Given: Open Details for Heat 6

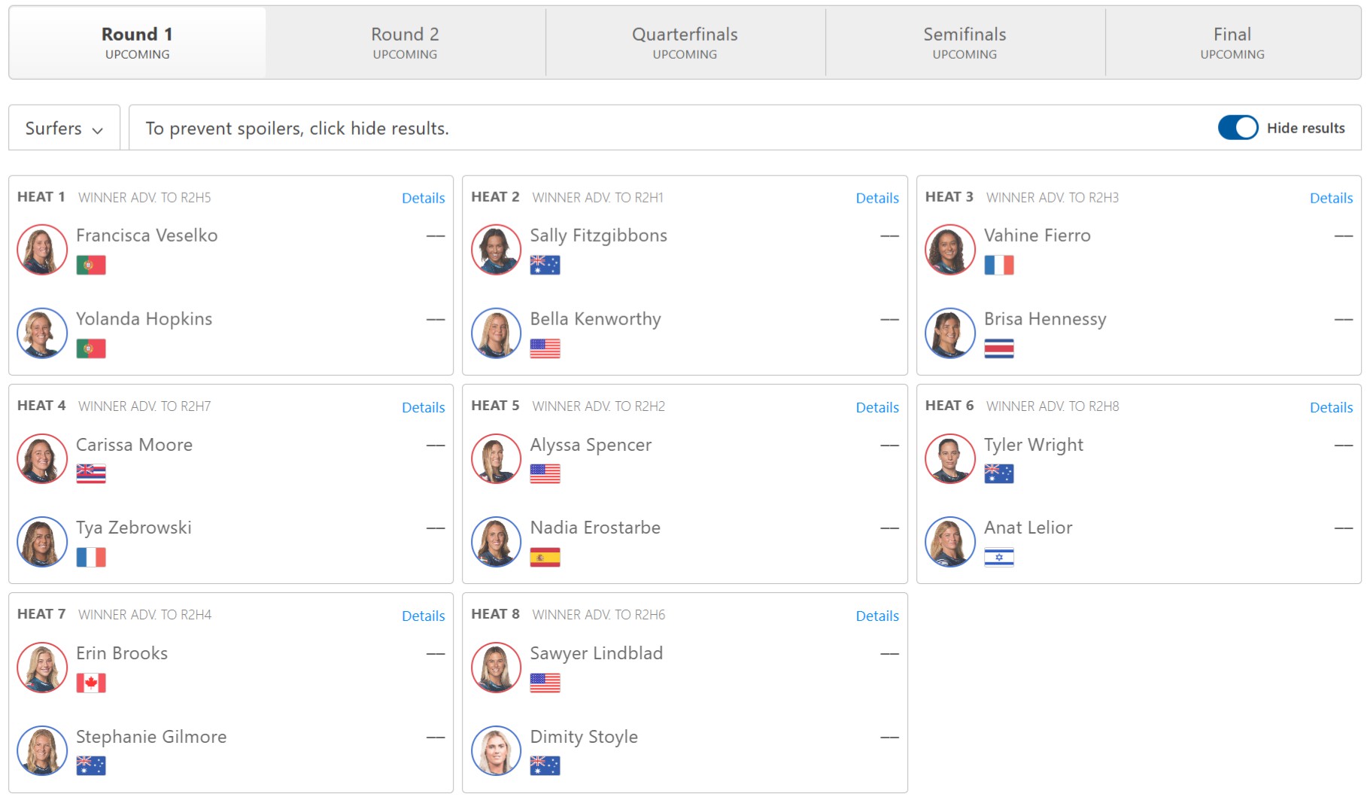Looking at the screenshot, I should 1331,407.
